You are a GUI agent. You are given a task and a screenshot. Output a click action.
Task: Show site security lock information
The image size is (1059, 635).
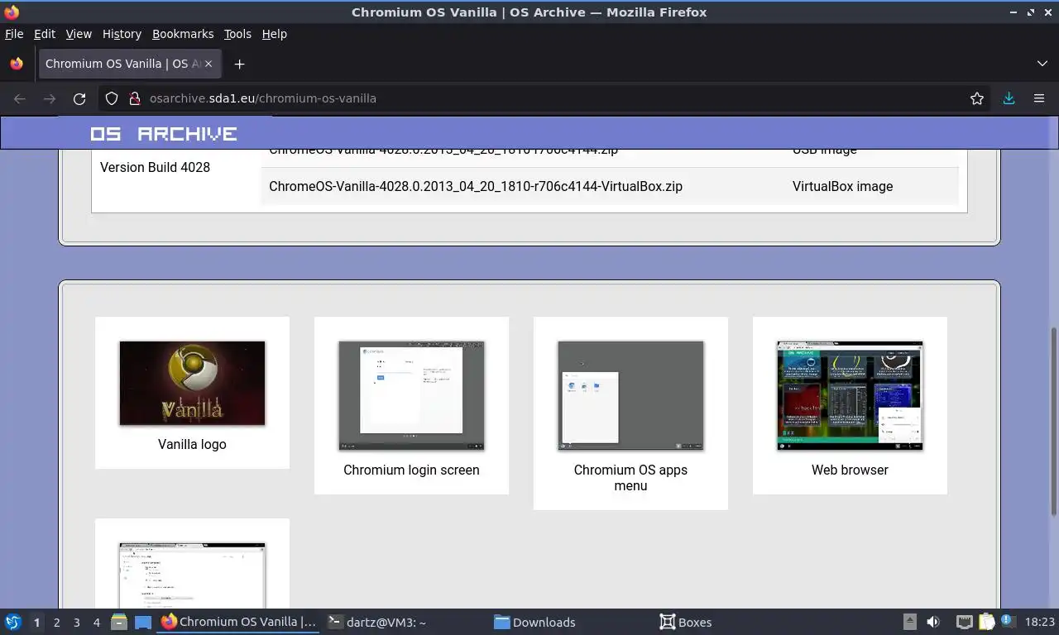point(135,98)
